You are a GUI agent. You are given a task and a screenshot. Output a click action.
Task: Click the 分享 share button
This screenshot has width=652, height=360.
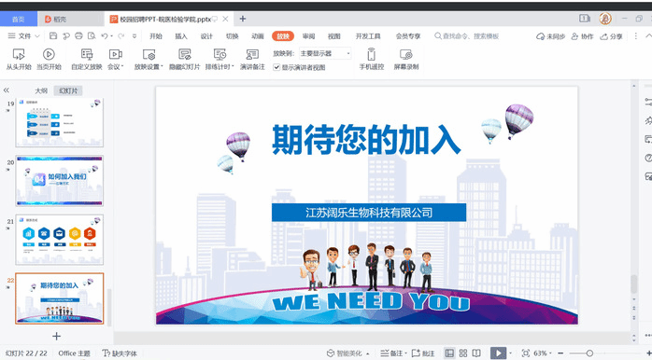611,36
